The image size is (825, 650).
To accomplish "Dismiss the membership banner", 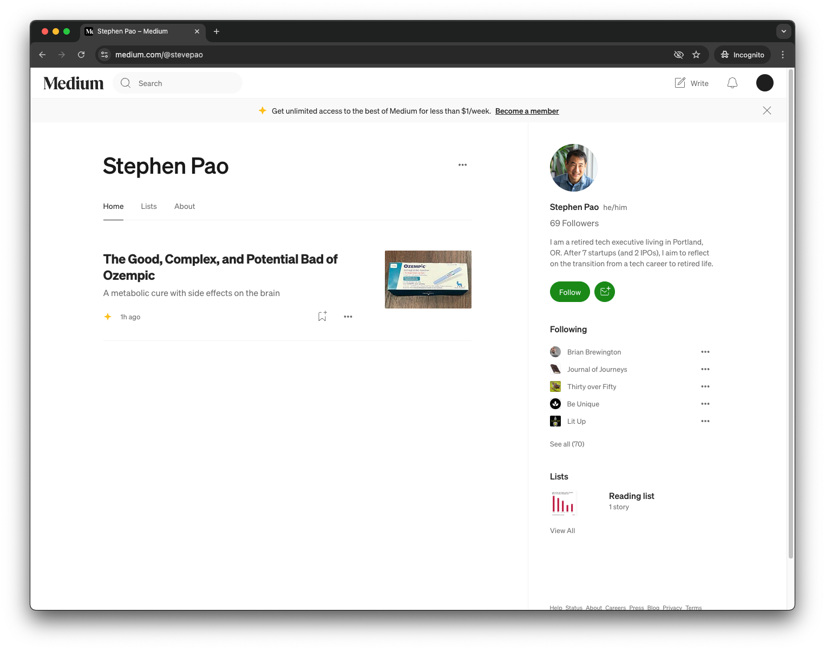I will click(x=767, y=110).
